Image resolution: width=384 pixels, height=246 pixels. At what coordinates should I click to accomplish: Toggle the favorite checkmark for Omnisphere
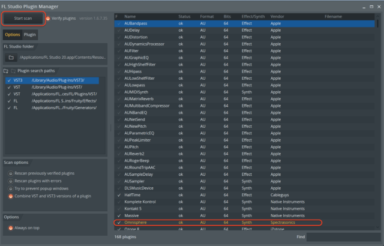click(x=118, y=223)
